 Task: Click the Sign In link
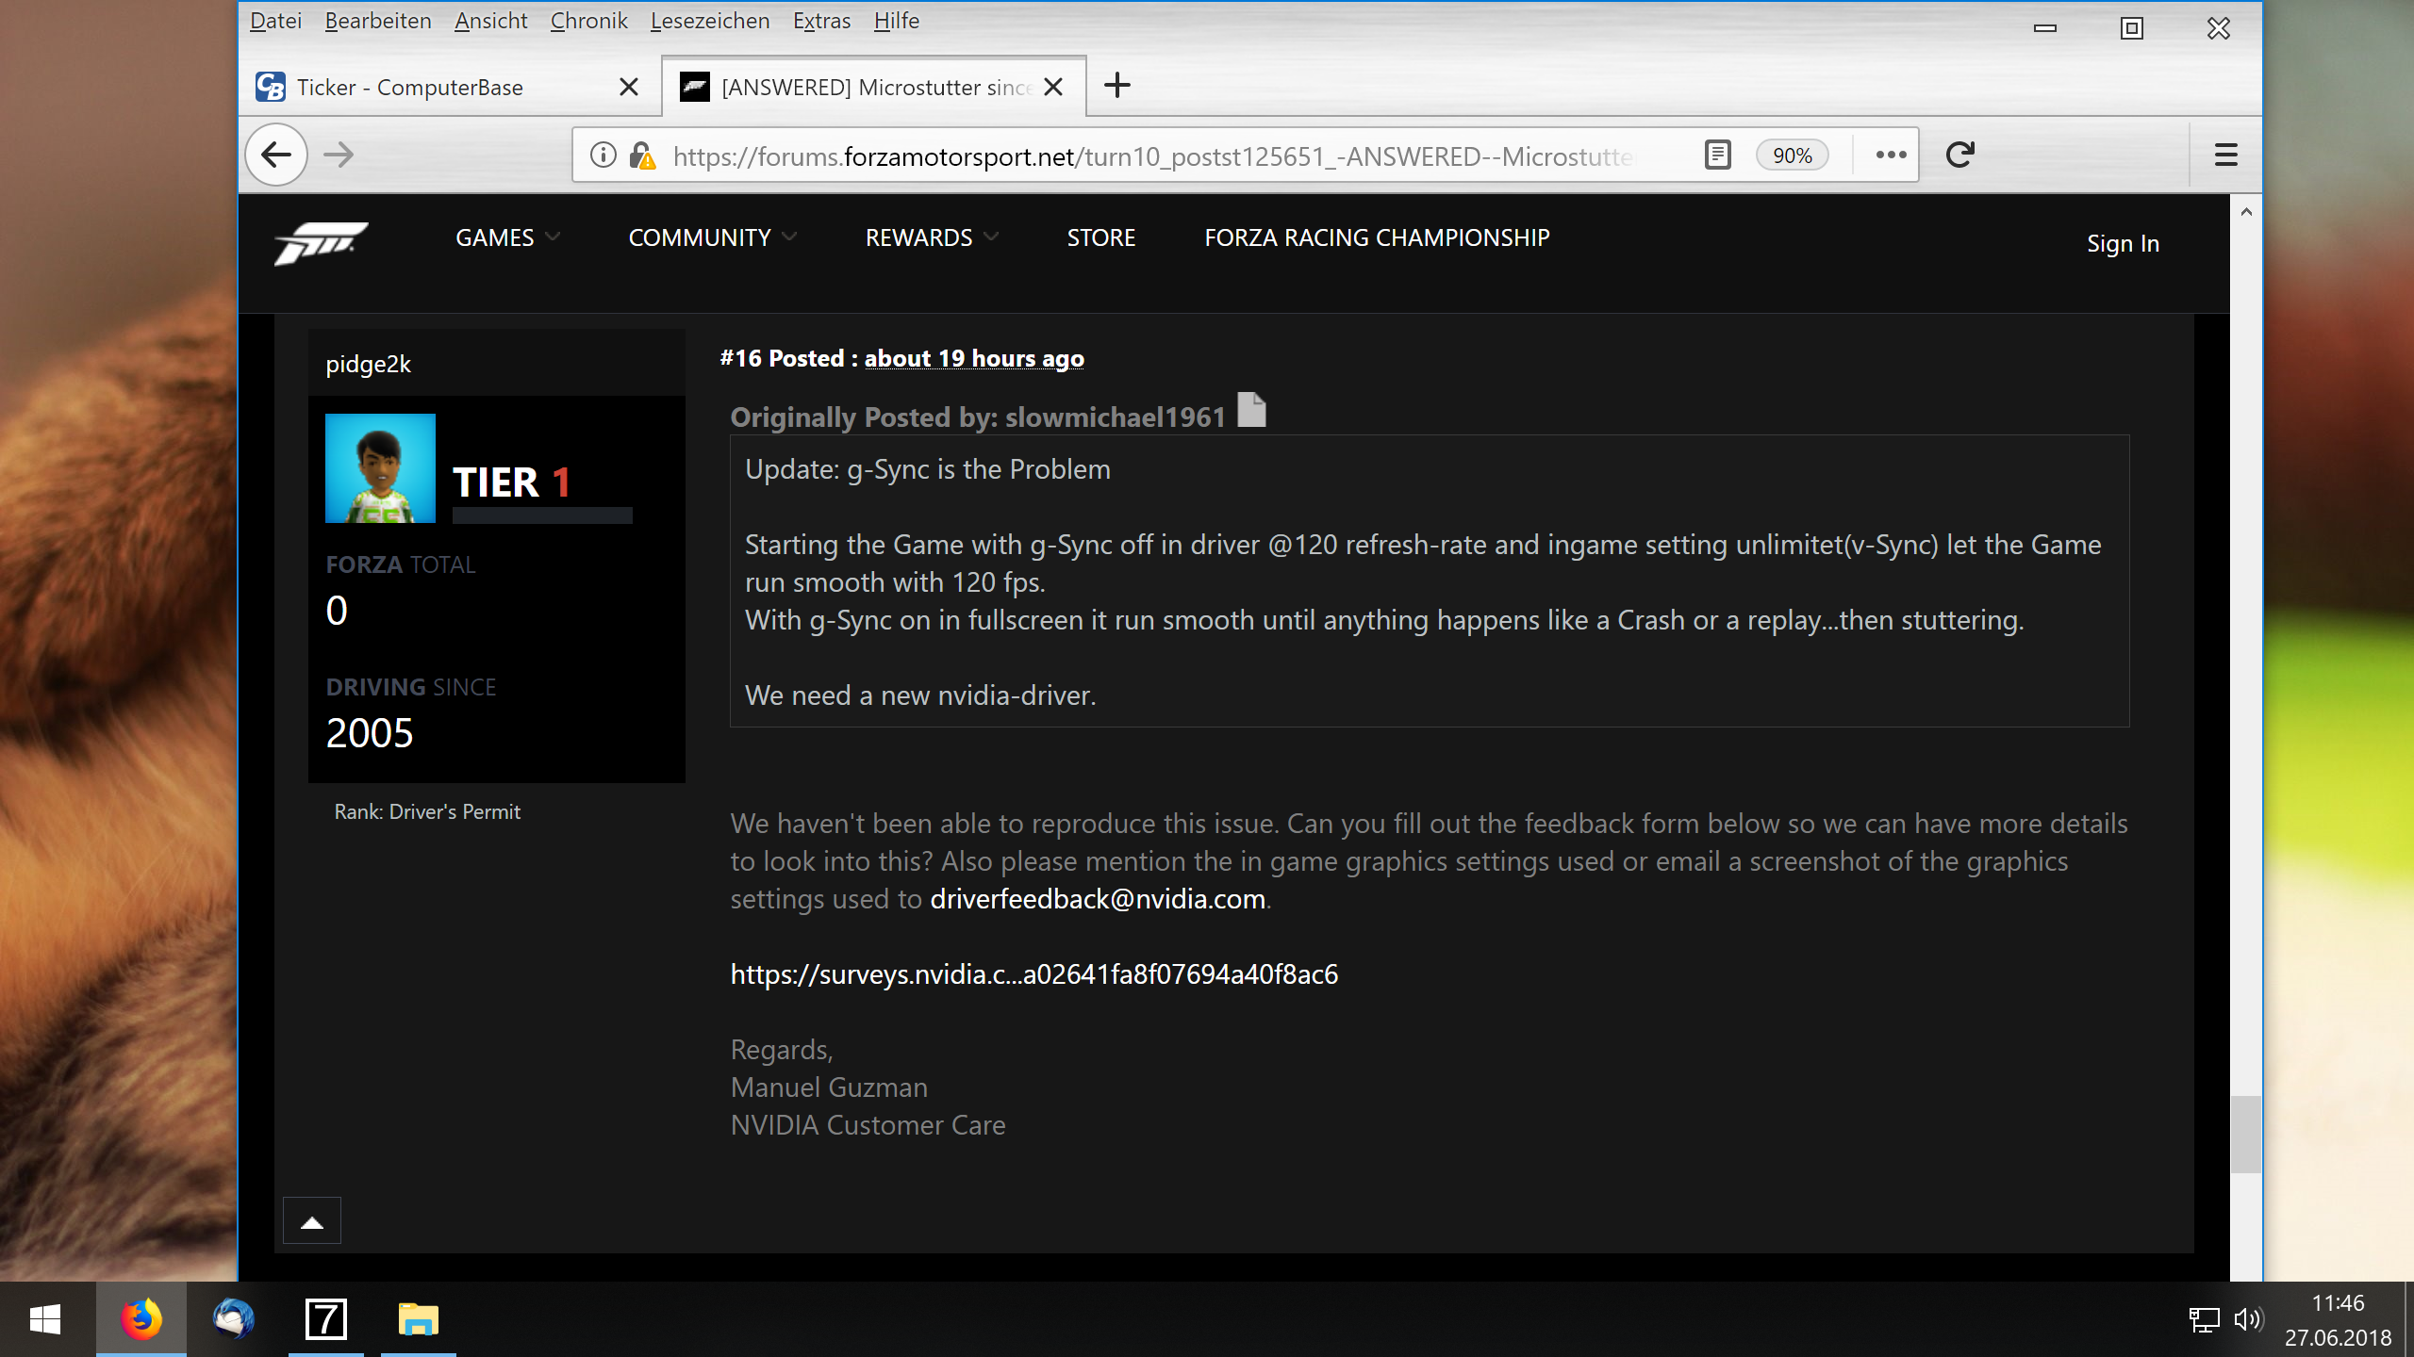(x=2123, y=244)
